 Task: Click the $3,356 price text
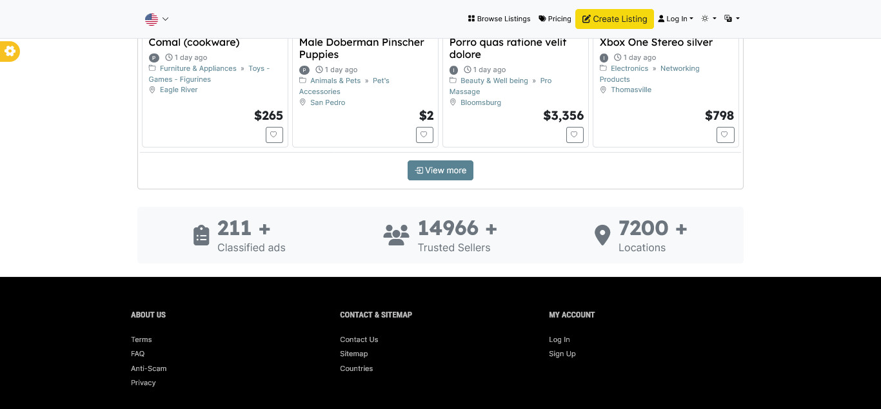563,115
